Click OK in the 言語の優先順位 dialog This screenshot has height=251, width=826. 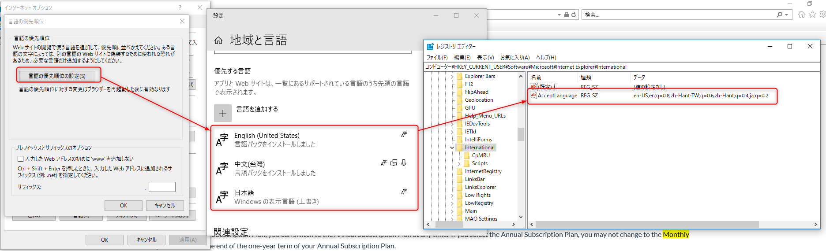(124, 206)
